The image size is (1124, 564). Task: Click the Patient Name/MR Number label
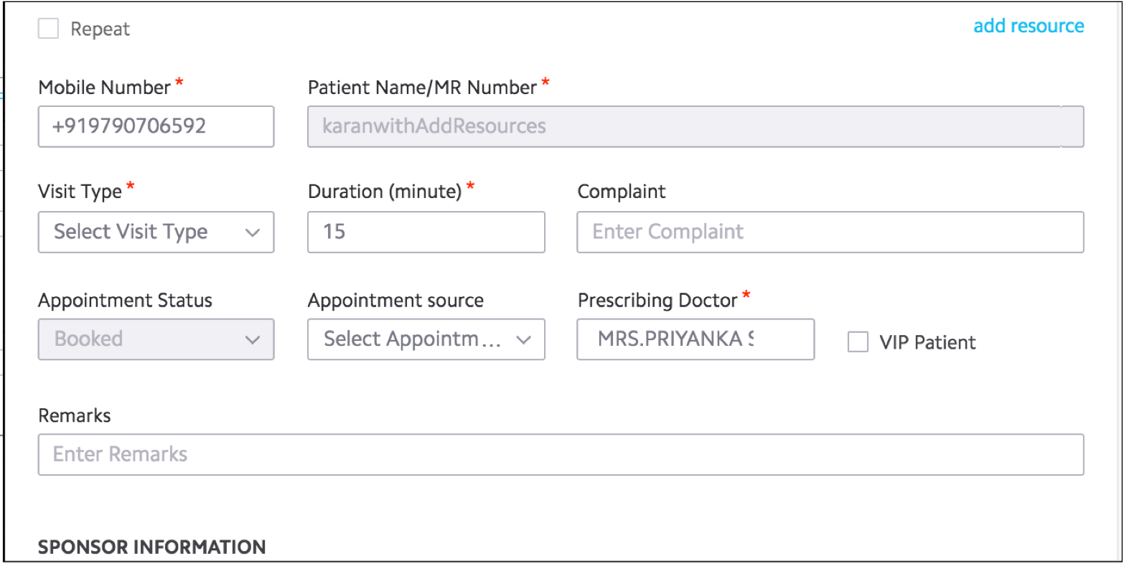point(422,88)
